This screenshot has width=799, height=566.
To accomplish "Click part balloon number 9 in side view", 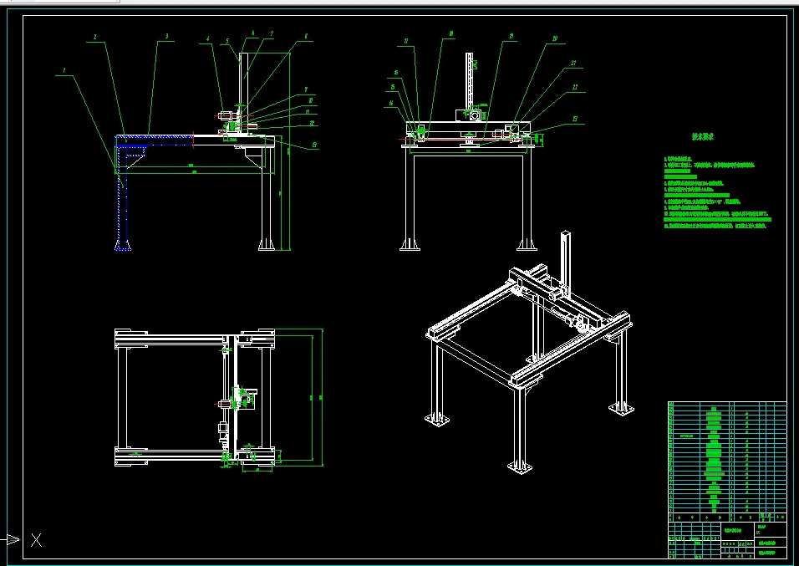I will coord(306,89).
